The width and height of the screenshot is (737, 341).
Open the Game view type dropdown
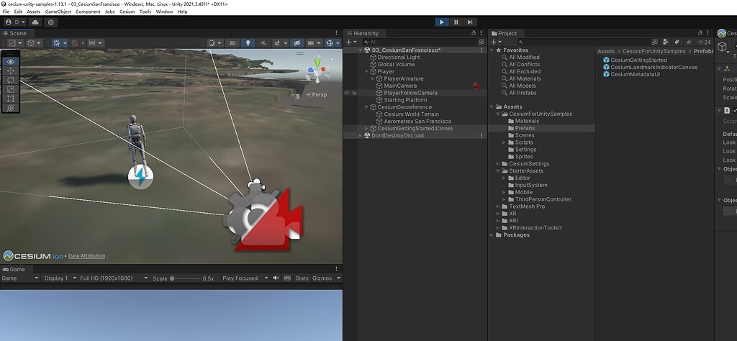point(19,278)
